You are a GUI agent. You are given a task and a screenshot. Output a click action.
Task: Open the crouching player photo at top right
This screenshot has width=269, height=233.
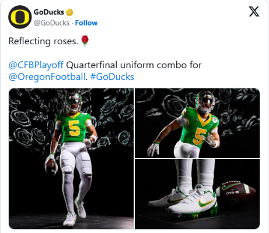tap(197, 123)
